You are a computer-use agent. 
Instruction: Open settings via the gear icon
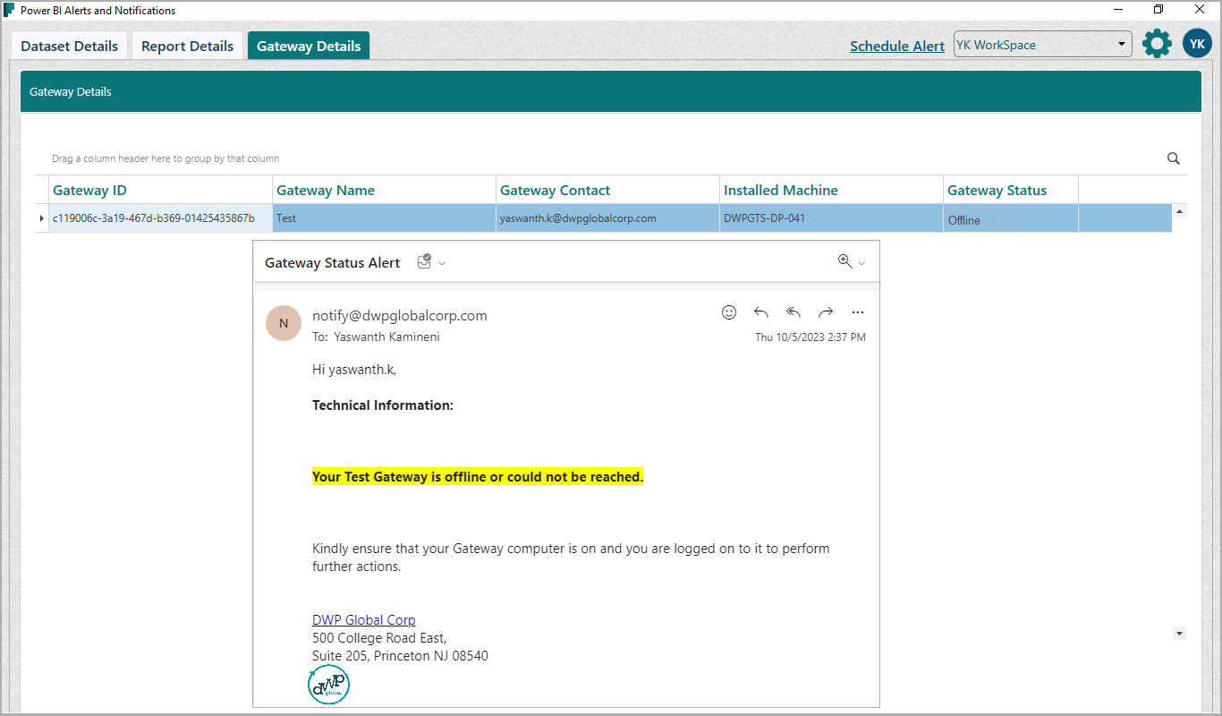1157,44
